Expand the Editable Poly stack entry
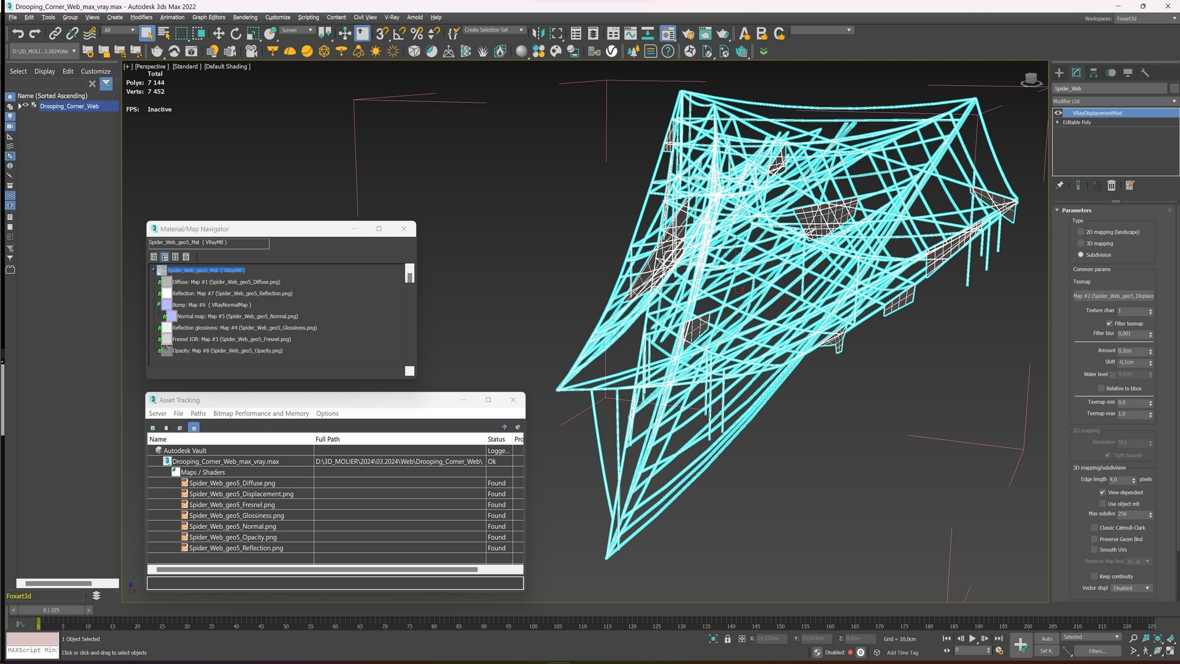1180x664 pixels. point(1058,122)
